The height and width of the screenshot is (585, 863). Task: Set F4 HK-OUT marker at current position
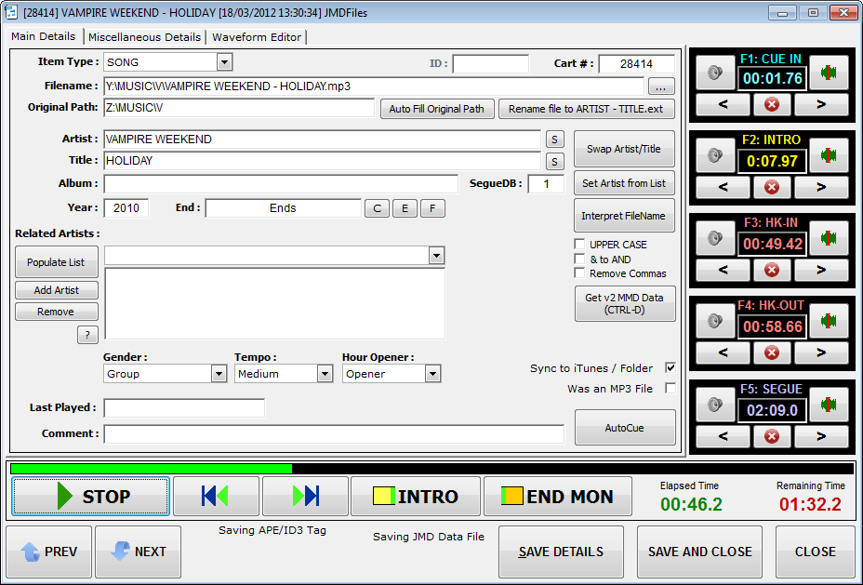click(829, 321)
